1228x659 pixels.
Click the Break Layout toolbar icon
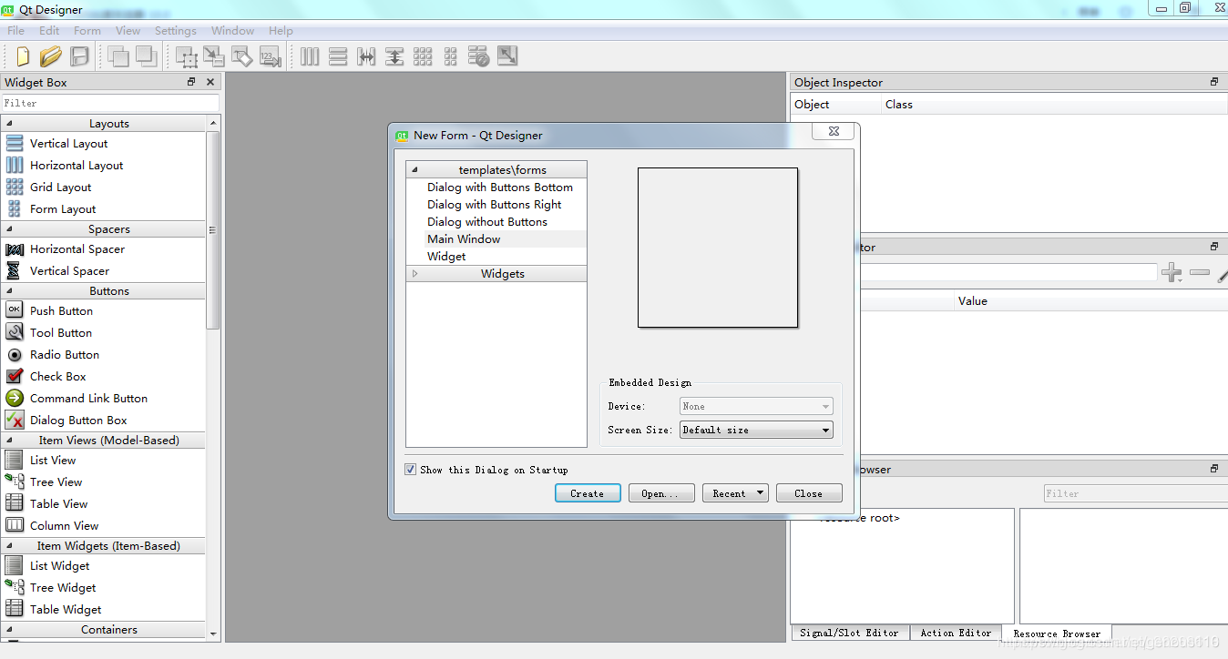[x=479, y=56]
